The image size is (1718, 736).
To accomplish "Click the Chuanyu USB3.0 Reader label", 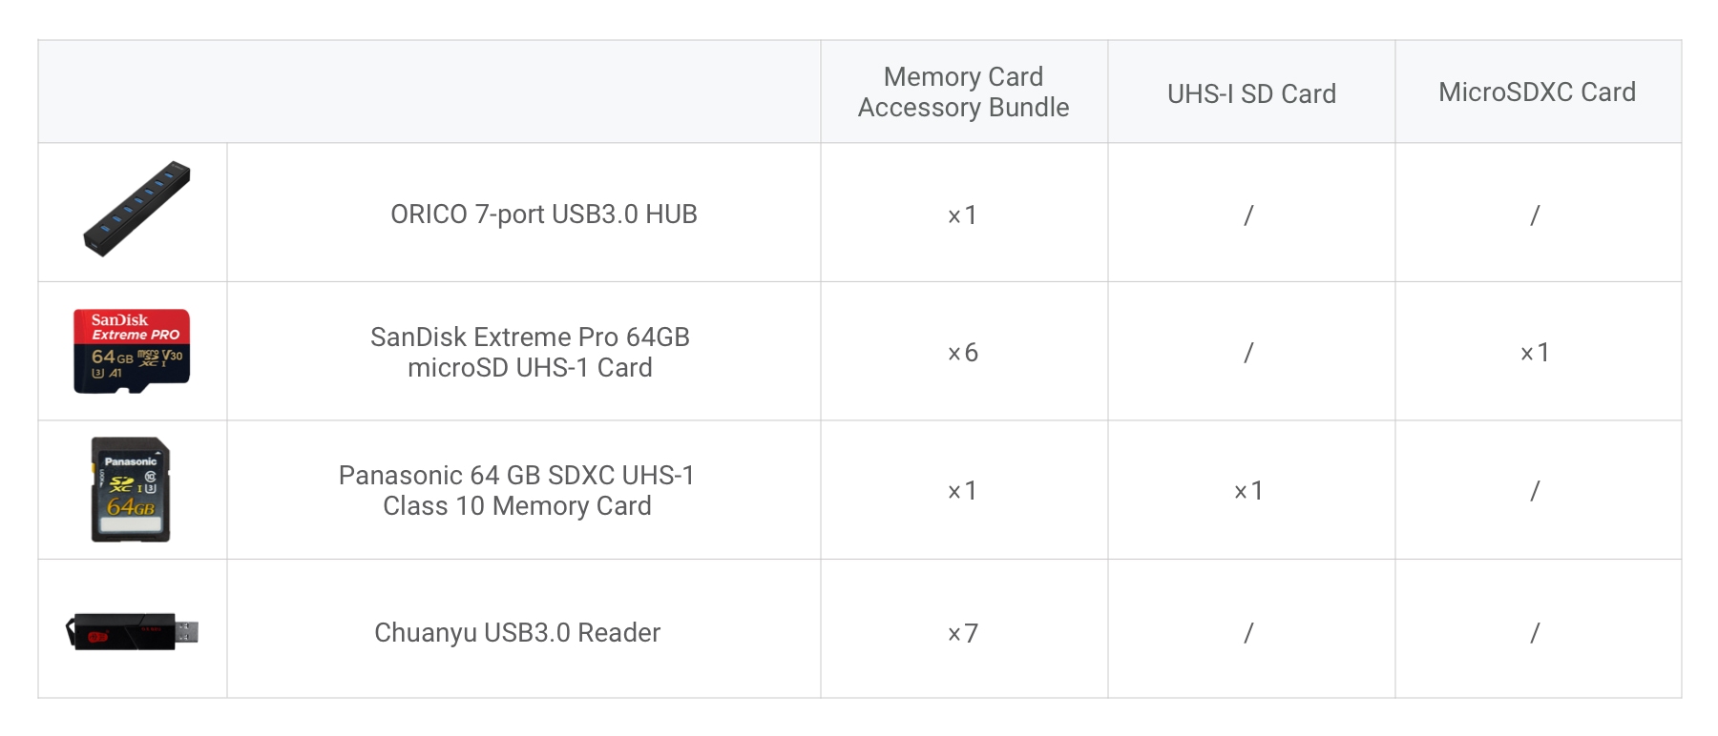I will [516, 632].
